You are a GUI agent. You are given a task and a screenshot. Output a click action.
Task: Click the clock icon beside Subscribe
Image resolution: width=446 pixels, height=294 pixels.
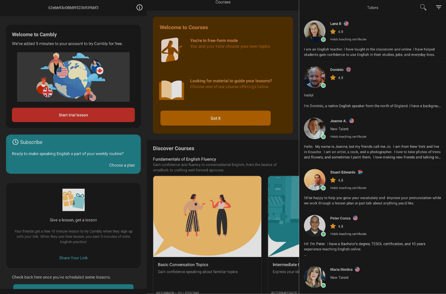tap(15, 142)
